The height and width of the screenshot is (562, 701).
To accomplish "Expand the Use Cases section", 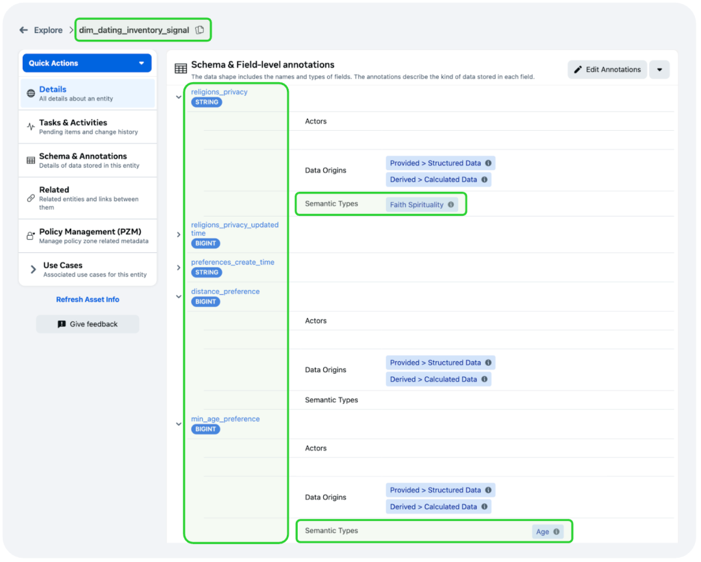I will [x=33, y=269].
